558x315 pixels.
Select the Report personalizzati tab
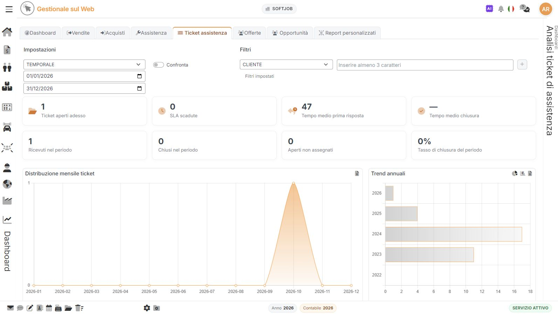(347, 33)
